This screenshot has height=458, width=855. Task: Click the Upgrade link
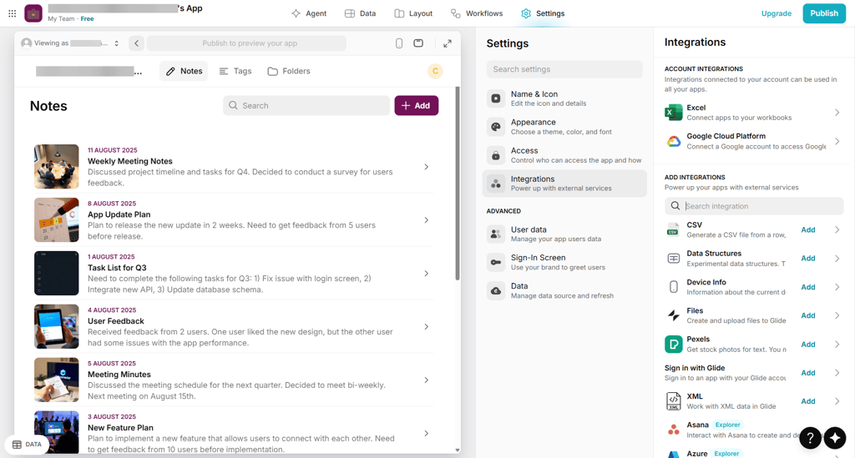coord(776,13)
